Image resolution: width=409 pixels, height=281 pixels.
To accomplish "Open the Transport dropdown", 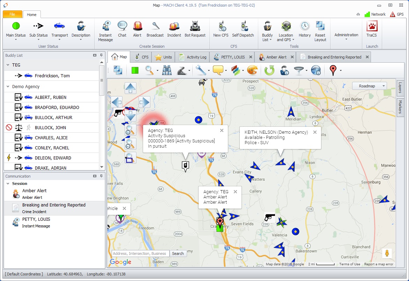I will click(59, 40).
